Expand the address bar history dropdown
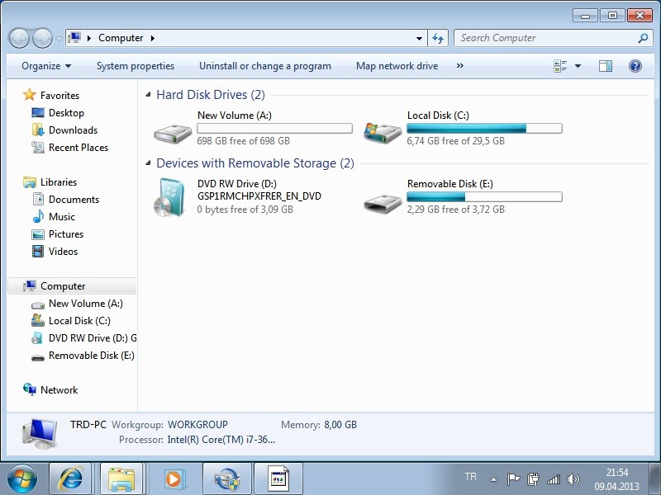Image resolution: width=661 pixels, height=495 pixels. tap(420, 38)
